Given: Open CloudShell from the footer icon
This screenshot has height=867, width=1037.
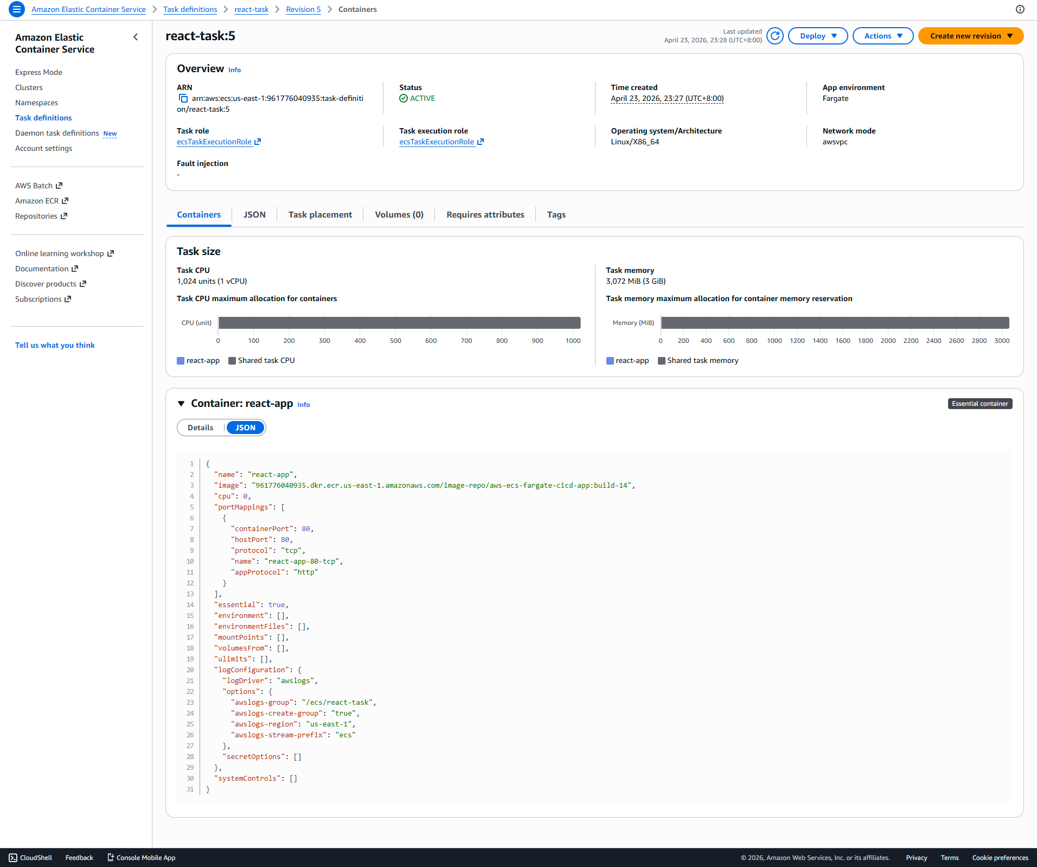Looking at the screenshot, I should click(x=13, y=858).
